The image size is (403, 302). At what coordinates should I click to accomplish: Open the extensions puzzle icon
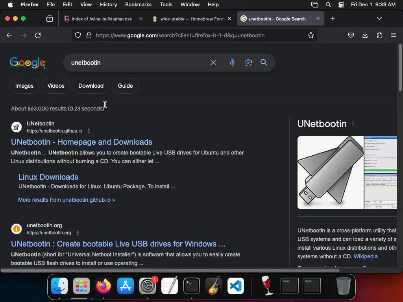[x=379, y=35]
